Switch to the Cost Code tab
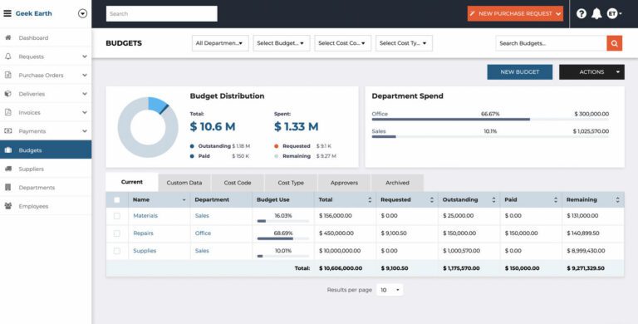 pos(238,183)
